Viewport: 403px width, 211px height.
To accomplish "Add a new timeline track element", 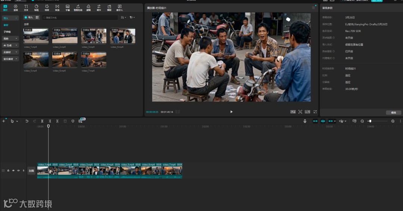I will [4, 121].
